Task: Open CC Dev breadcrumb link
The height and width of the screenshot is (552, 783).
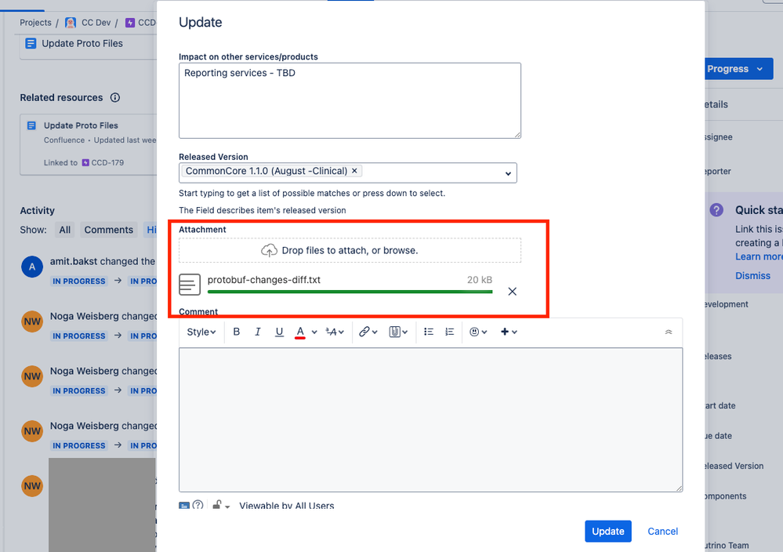Action: pos(96,23)
